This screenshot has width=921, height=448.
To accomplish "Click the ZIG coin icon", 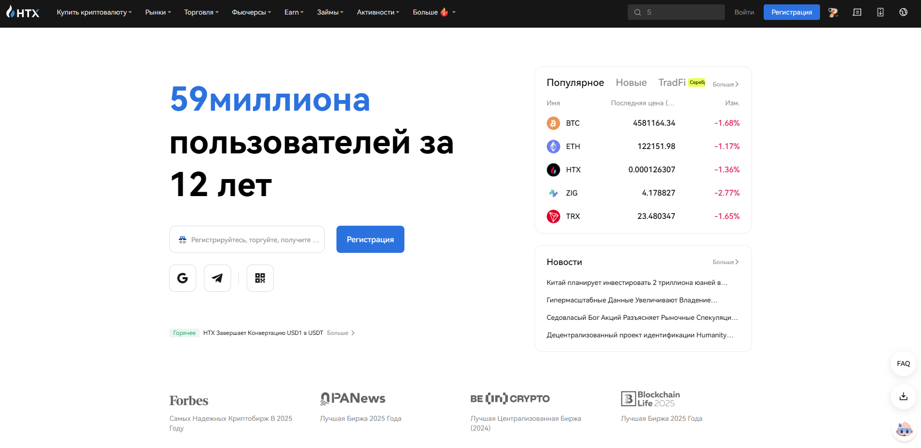I will coord(553,193).
